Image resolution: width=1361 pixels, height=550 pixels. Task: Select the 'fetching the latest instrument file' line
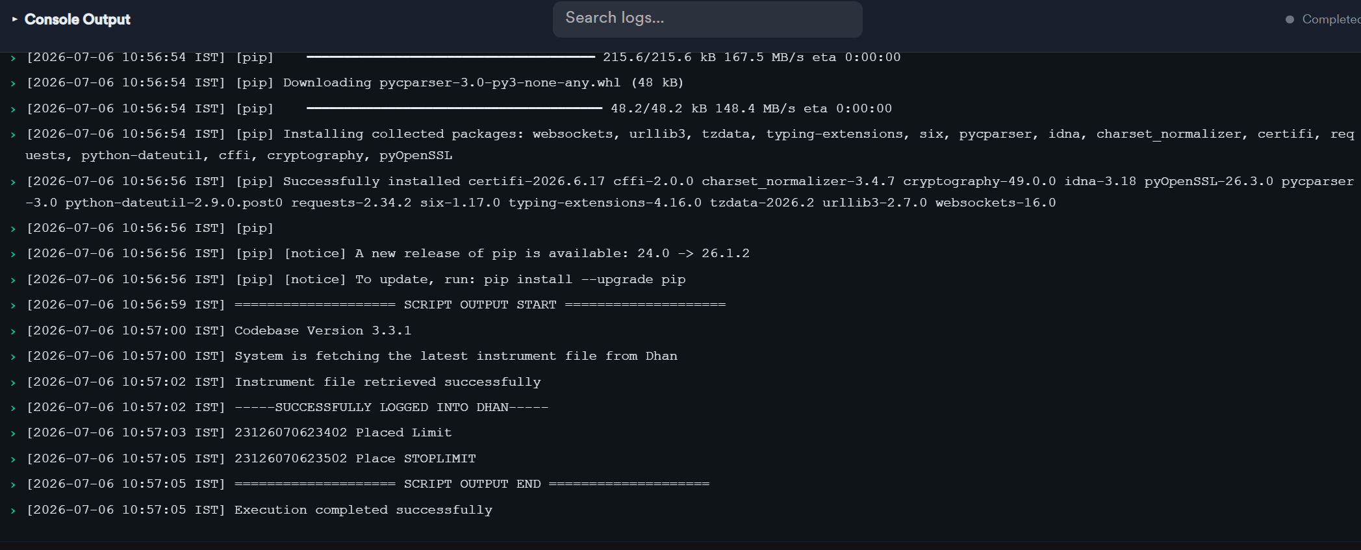352,356
